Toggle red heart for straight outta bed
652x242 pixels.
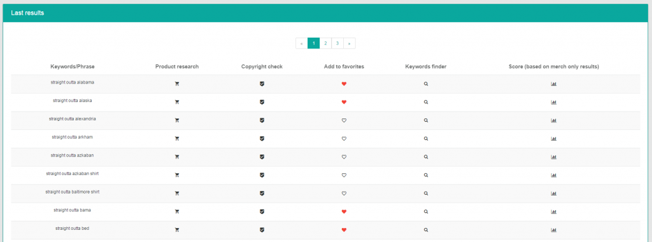pos(344,229)
